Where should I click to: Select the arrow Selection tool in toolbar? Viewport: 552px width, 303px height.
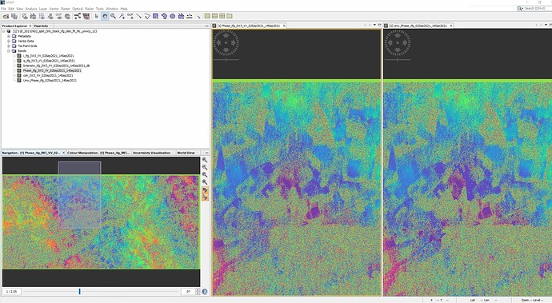[97, 16]
